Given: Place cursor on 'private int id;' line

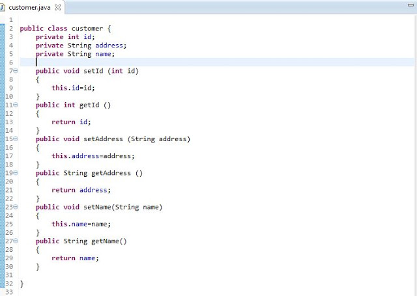Looking at the screenshot, I should point(65,37).
